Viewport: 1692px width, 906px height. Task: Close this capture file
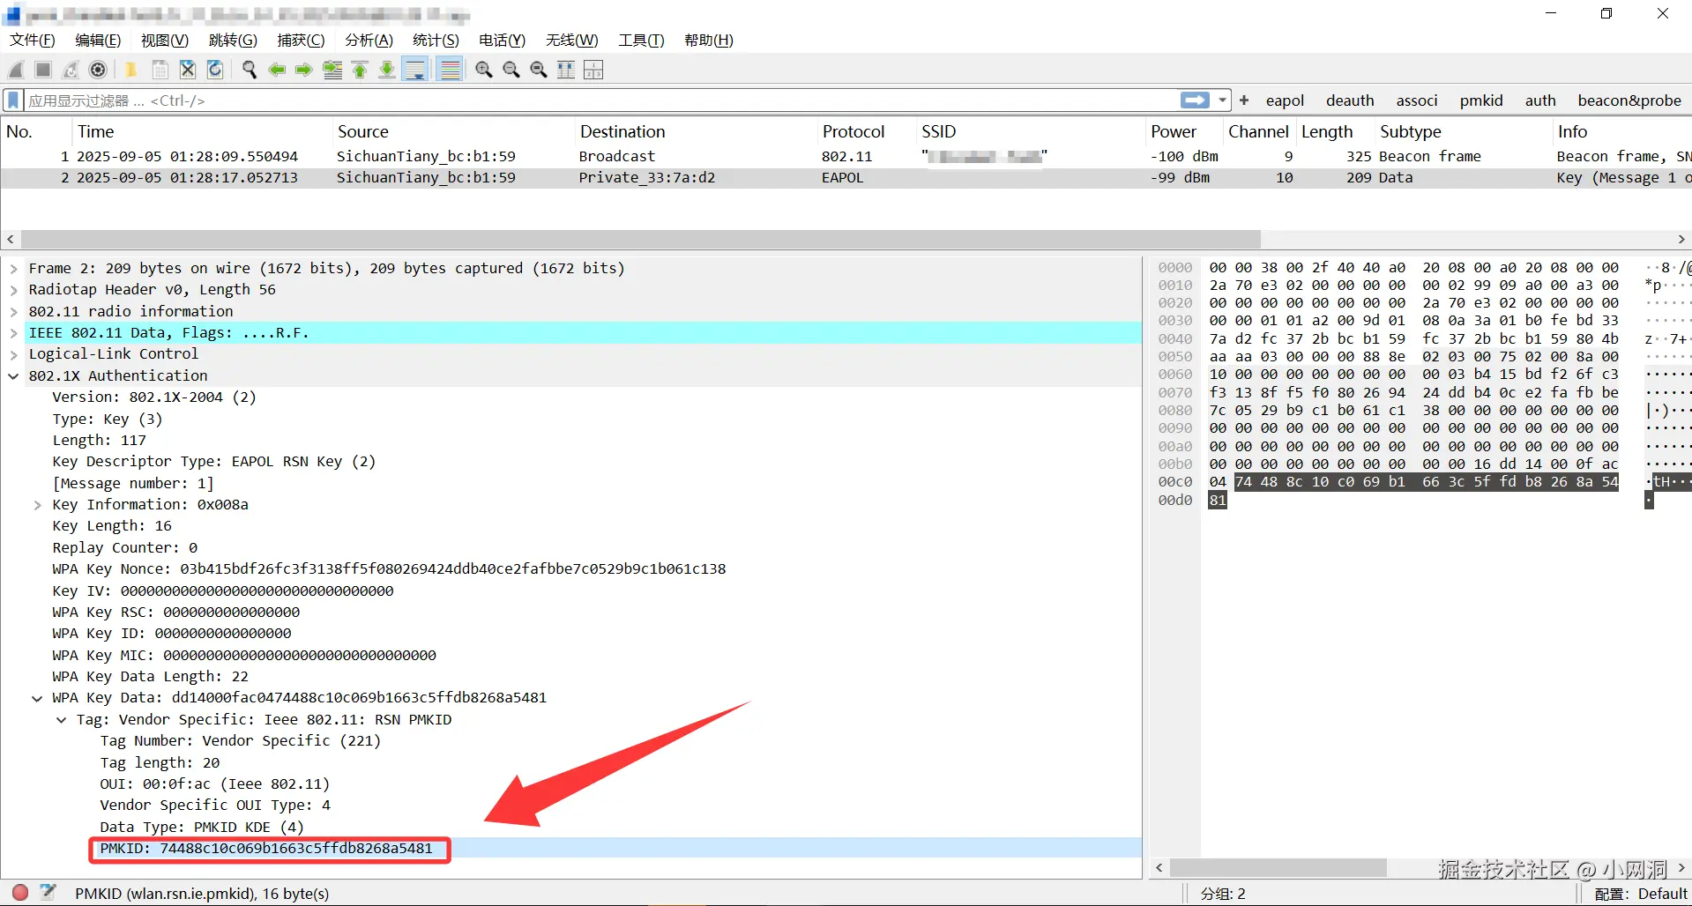click(187, 70)
